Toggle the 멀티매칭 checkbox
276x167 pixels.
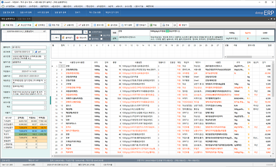tap(90, 39)
